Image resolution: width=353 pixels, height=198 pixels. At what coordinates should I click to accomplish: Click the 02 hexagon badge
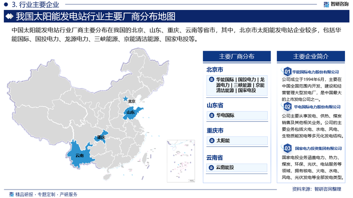287,106
